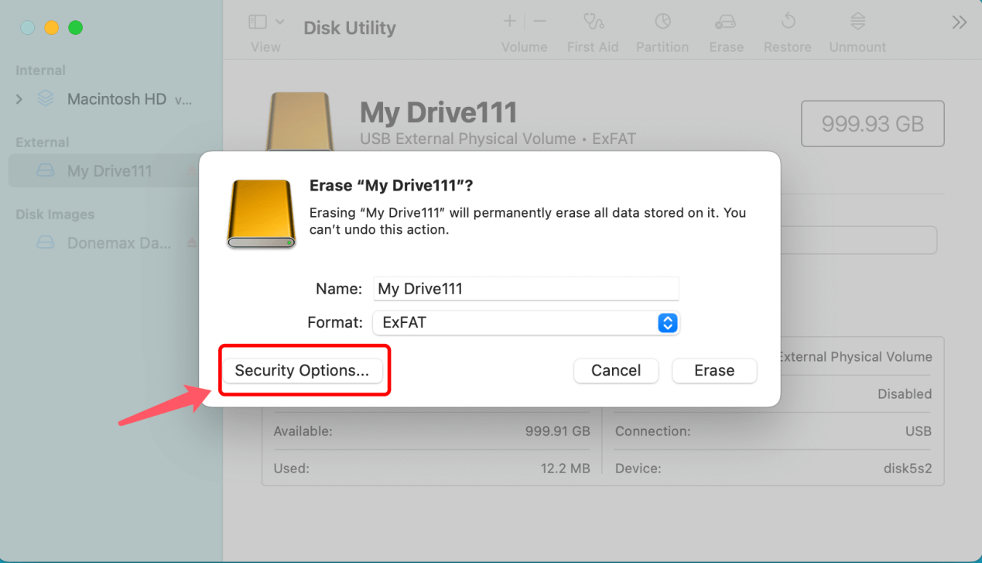Eject the Donemax disk image
982x563 pixels.
click(190, 242)
